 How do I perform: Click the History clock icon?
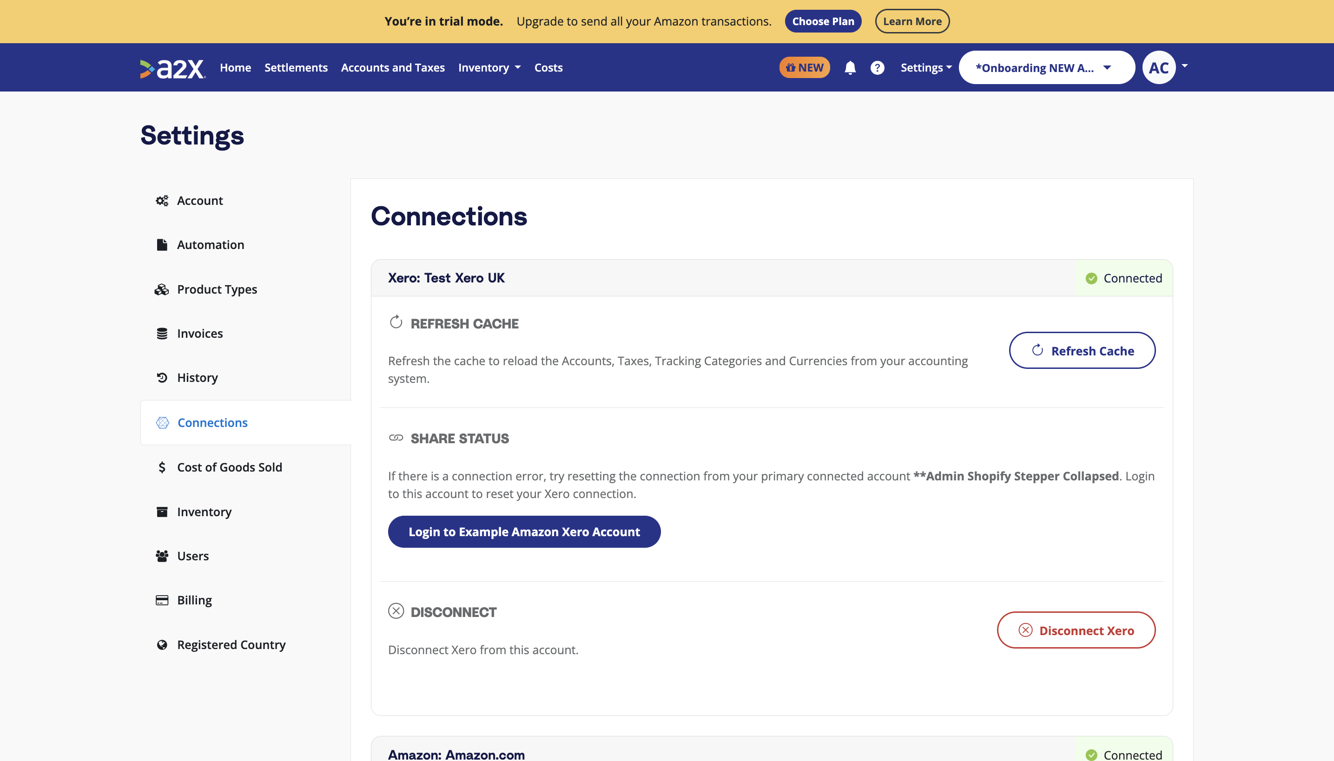[x=162, y=377]
